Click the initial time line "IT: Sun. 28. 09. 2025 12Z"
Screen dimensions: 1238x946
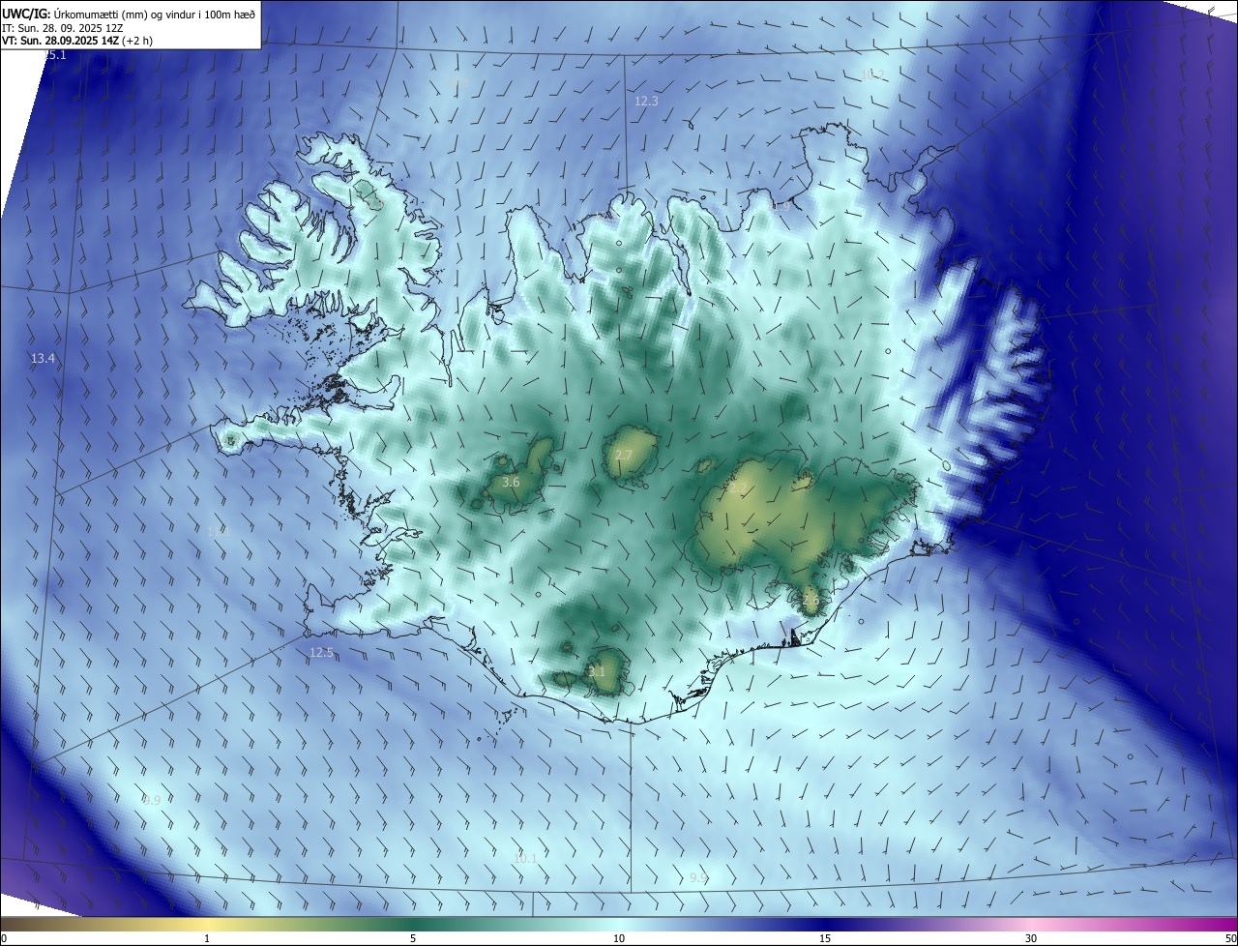62,27
